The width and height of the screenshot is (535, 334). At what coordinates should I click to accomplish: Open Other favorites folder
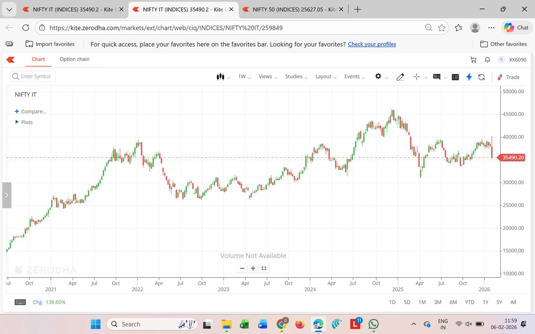(503, 44)
